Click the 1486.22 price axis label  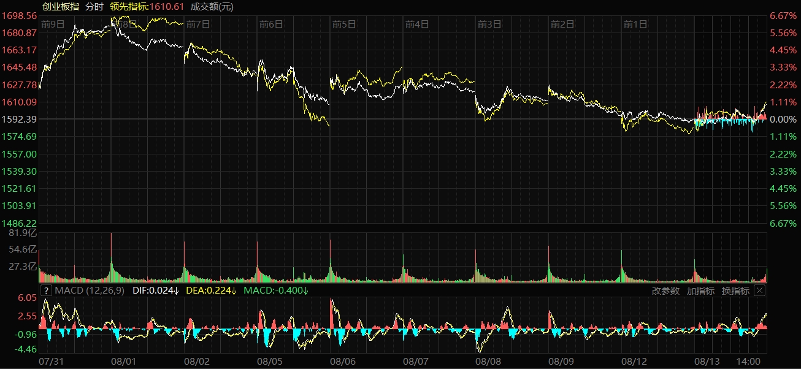point(20,224)
